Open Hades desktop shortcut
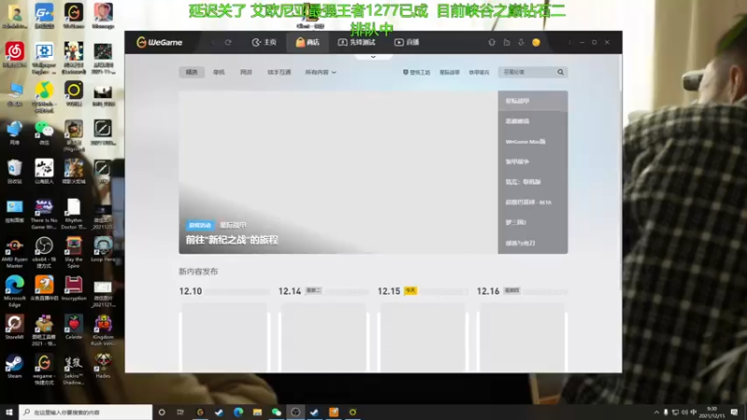The image size is (747, 420). [103, 366]
